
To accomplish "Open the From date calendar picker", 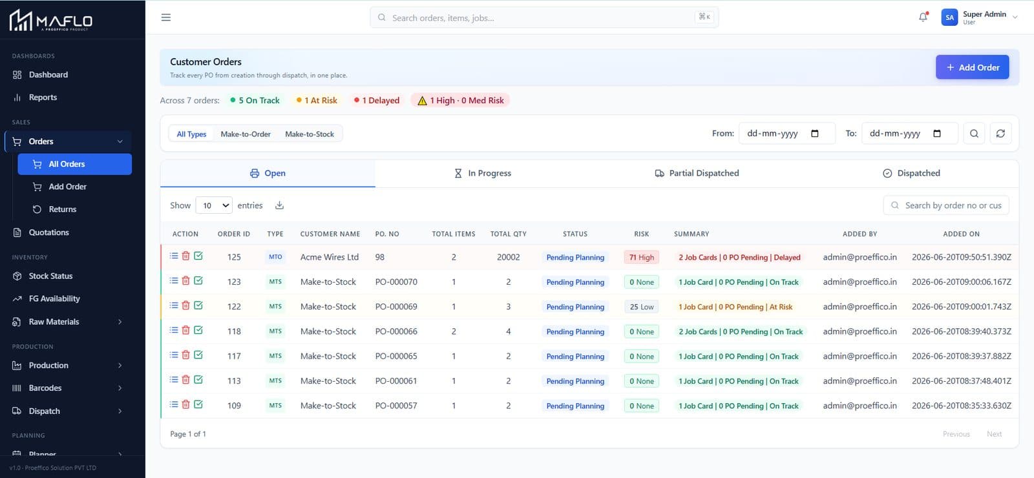I will 814,134.
